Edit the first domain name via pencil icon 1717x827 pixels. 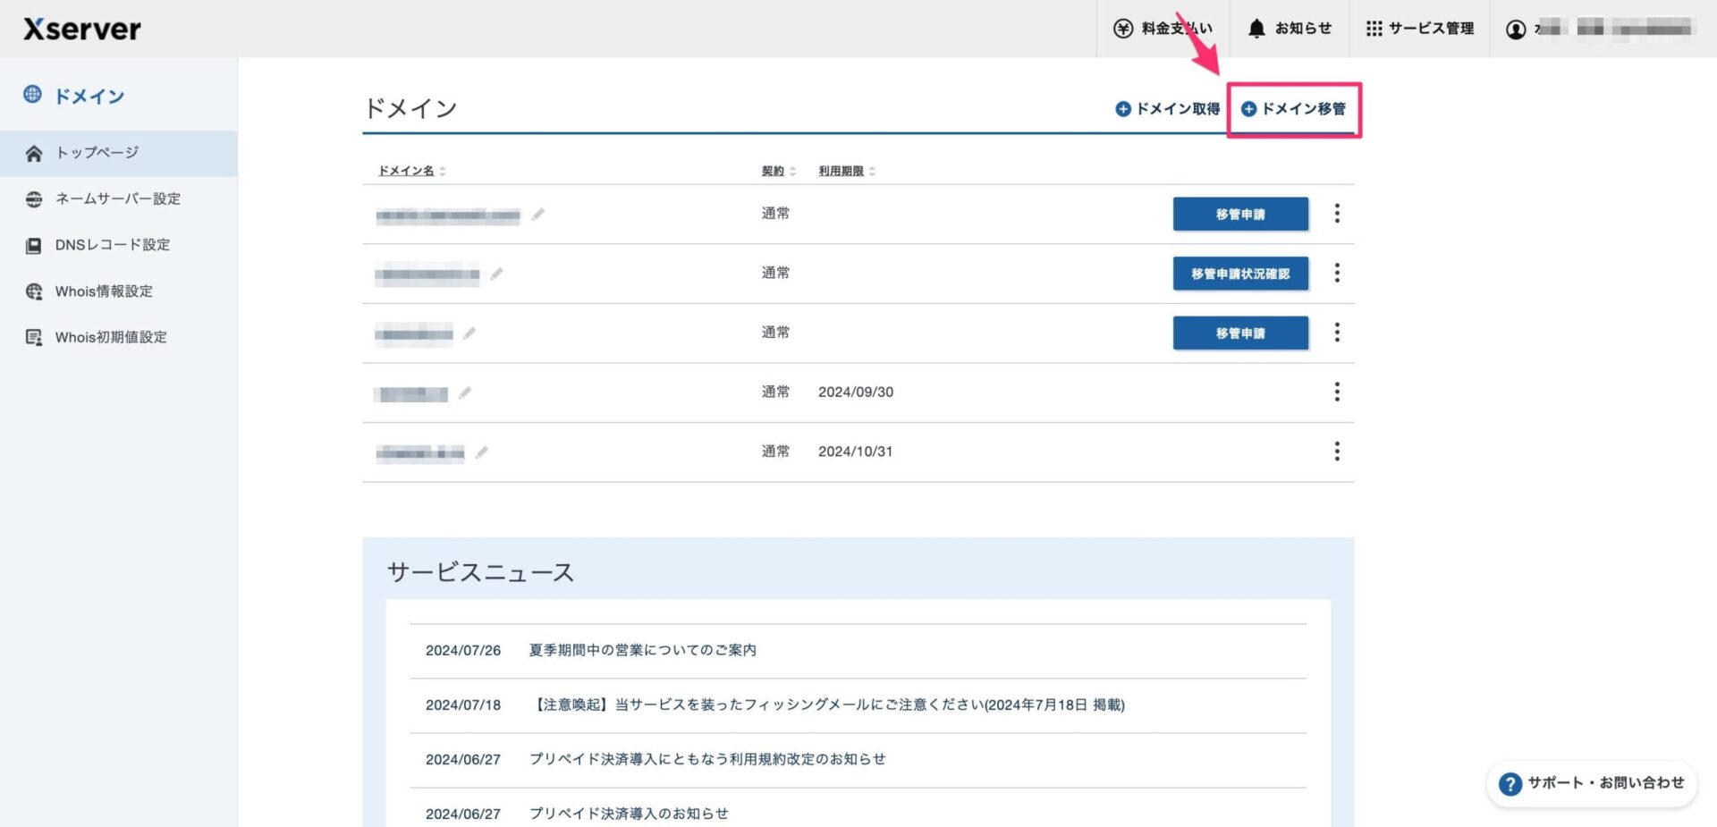(x=537, y=215)
